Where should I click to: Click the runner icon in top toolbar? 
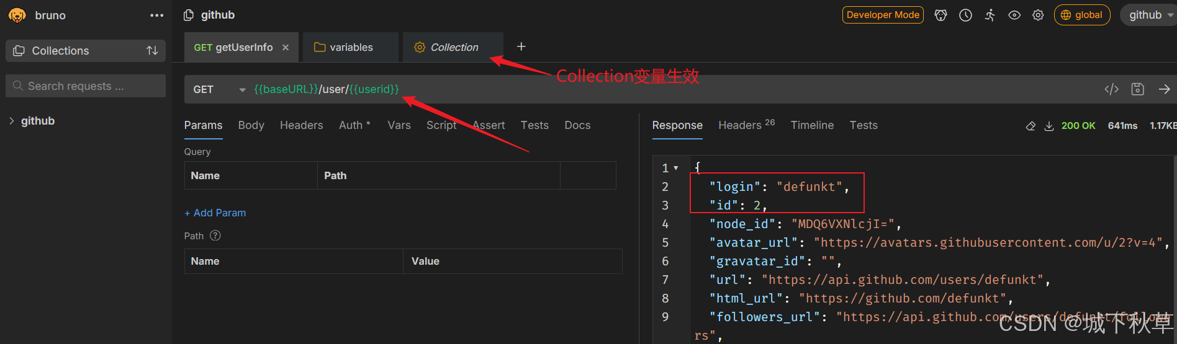[x=990, y=15]
